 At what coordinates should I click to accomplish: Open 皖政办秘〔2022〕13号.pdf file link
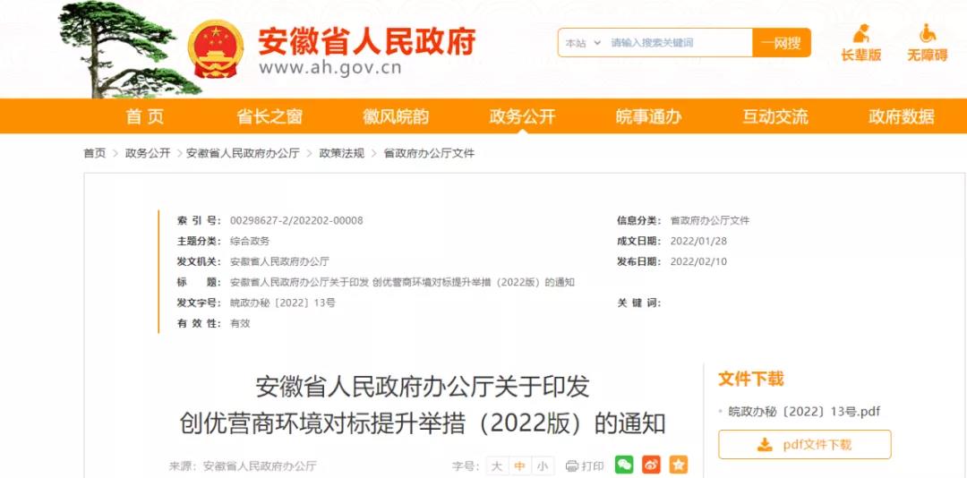tap(803, 412)
